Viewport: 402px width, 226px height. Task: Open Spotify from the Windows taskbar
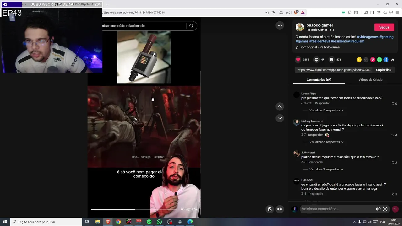pos(149,222)
